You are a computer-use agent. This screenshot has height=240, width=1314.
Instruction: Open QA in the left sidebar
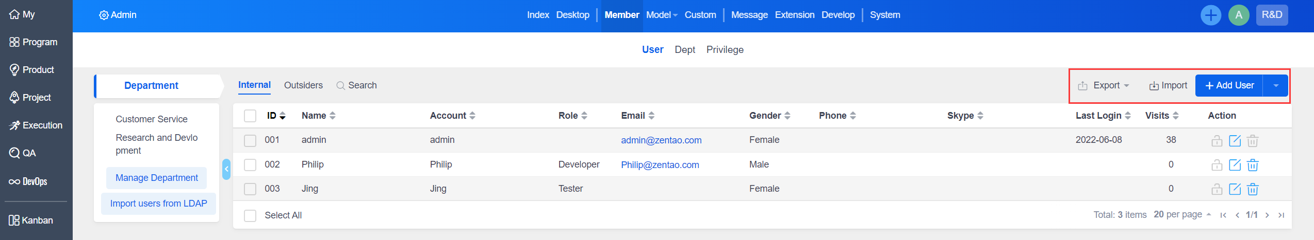pyautogui.click(x=23, y=153)
